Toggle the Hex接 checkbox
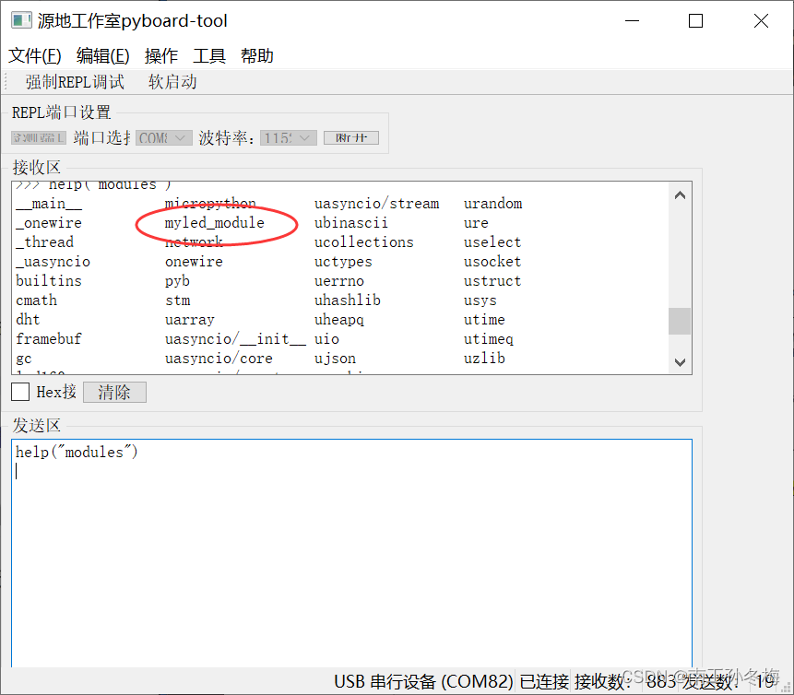Image resolution: width=794 pixels, height=695 pixels. [x=20, y=392]
